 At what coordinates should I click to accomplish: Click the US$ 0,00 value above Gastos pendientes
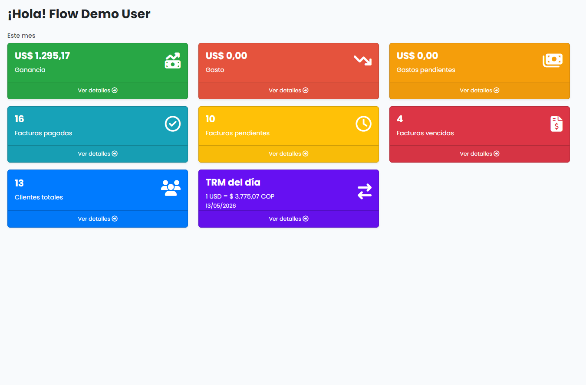click(418, 56)
